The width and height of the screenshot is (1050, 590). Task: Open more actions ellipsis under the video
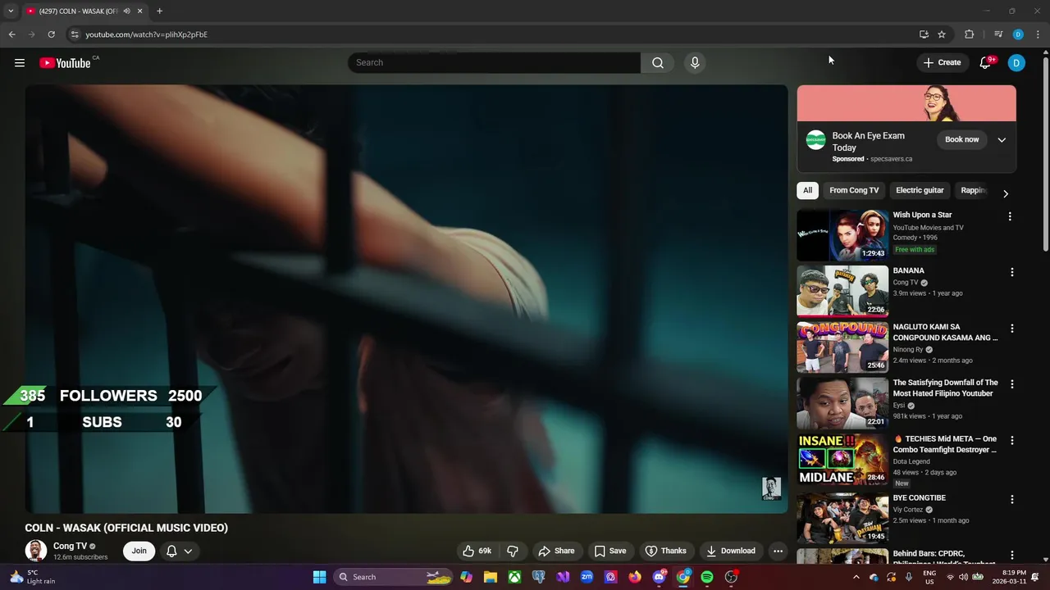[778, 551]
